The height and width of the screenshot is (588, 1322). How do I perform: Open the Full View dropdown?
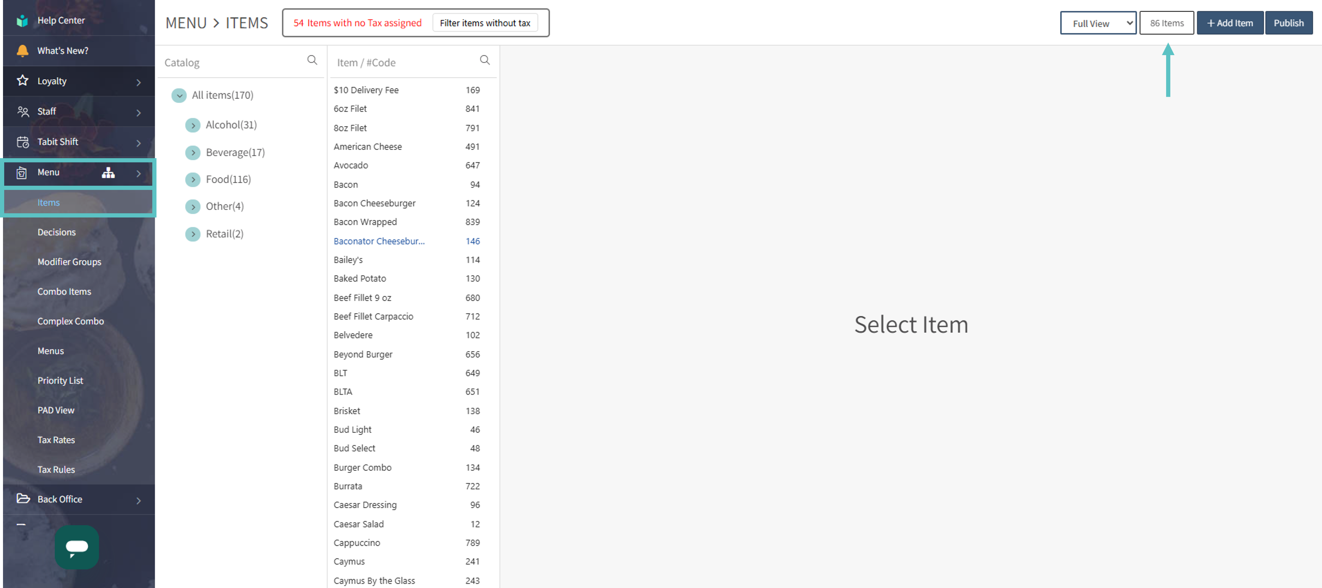tap(1098, 23)
